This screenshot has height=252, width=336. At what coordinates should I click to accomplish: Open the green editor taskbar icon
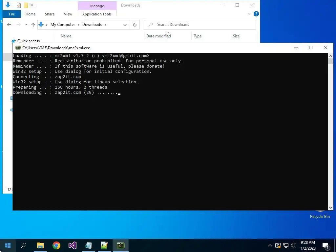coord(104,245)
